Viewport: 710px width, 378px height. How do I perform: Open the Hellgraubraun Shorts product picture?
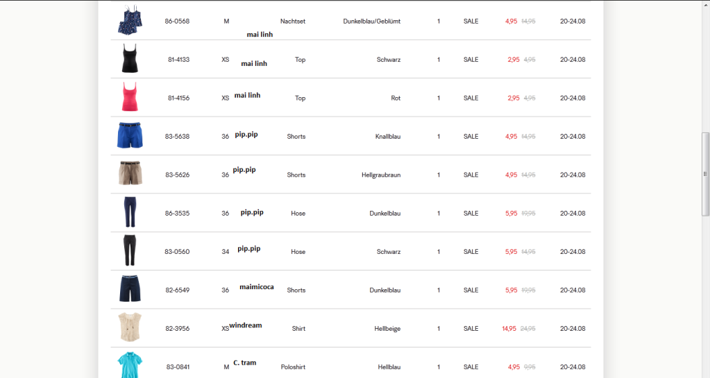tap(130, 173)
